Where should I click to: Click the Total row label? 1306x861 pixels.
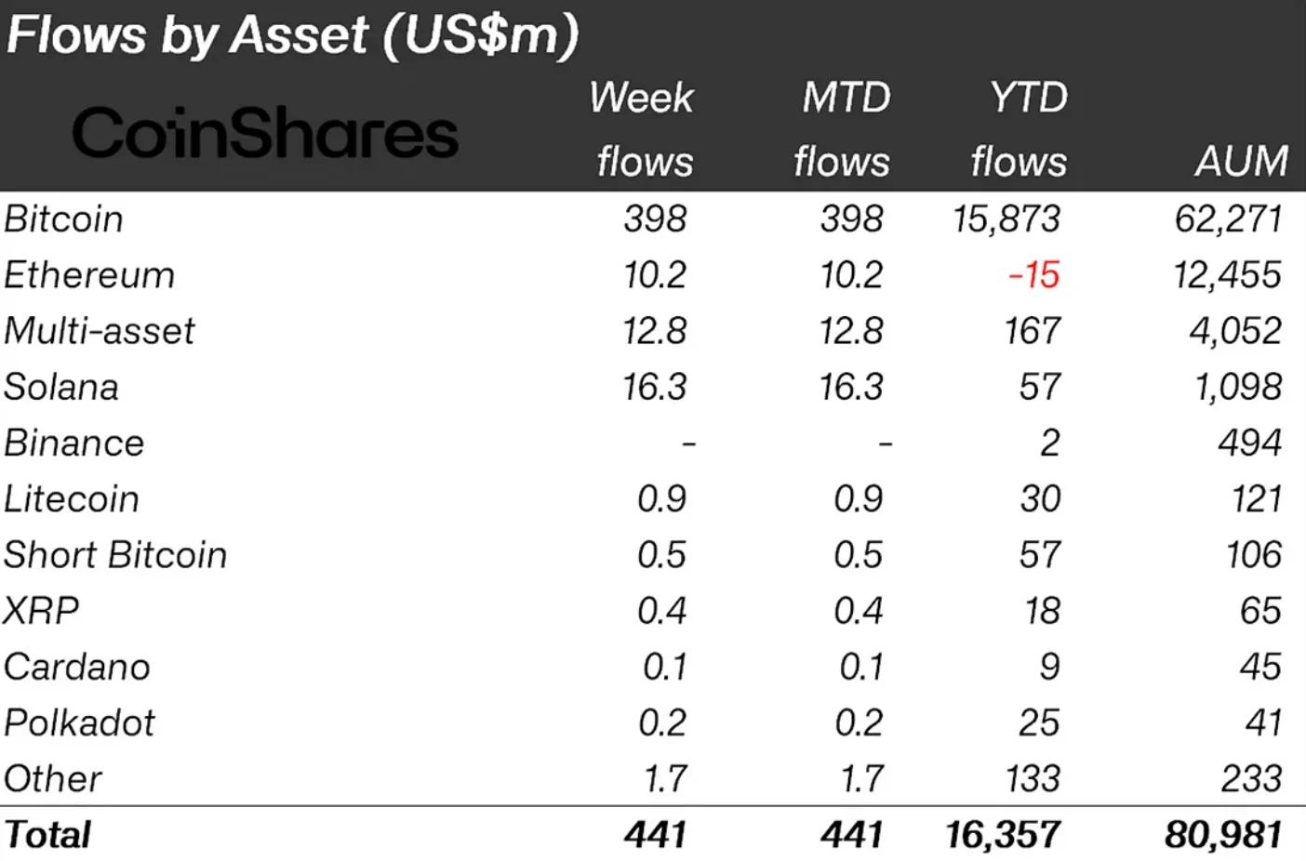[47, 835]
